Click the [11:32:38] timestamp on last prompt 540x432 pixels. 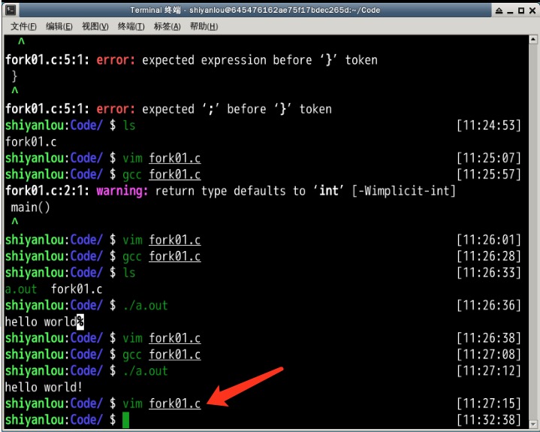pos(488,420)
